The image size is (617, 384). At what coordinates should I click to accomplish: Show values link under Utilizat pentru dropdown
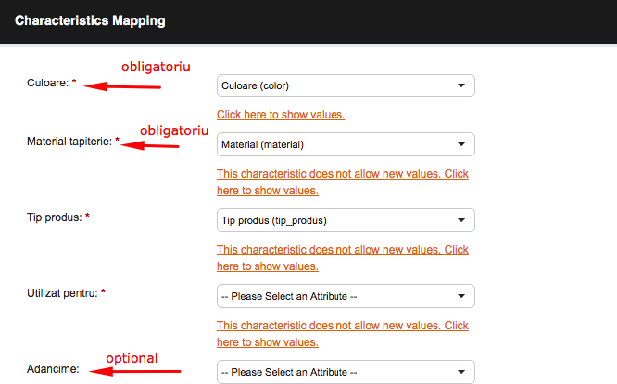[x=343, y=334]
